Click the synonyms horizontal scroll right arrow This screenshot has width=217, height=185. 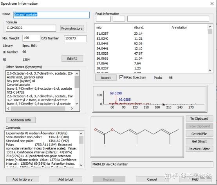72,109
